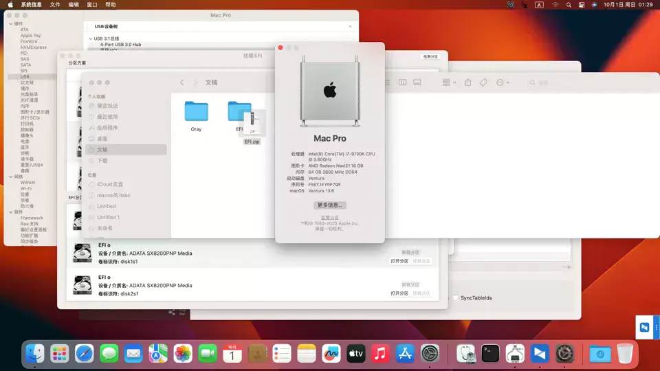Toggle the SyncTableIds checkbox
This screenshot has width=660, height=371.
455,297
